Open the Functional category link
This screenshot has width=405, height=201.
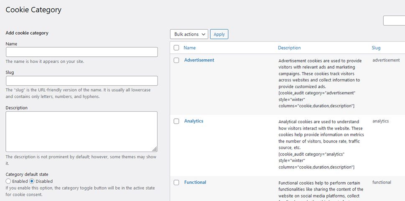(195, 182)
